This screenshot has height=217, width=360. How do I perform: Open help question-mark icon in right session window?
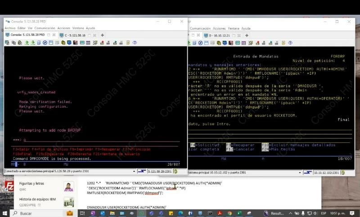290,43
